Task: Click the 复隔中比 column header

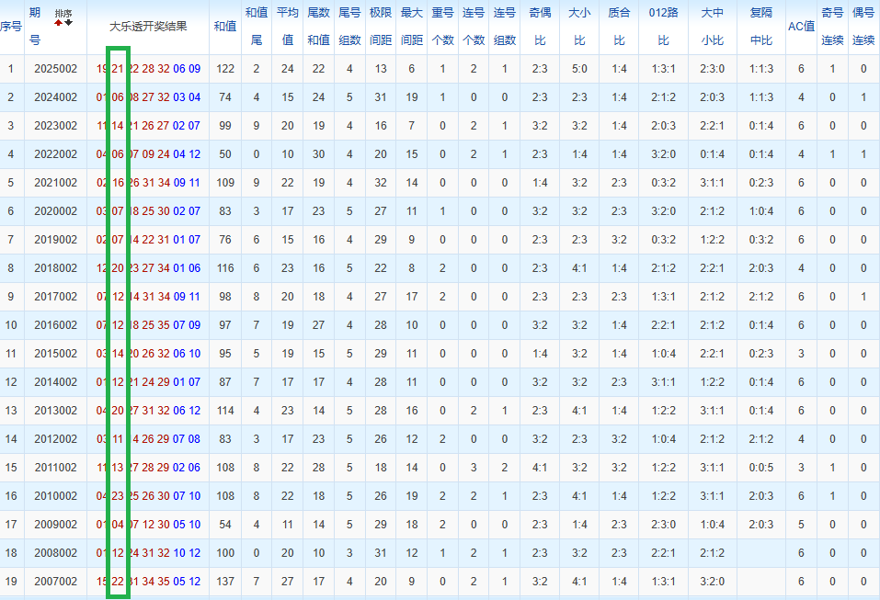Action: point(761,27)
